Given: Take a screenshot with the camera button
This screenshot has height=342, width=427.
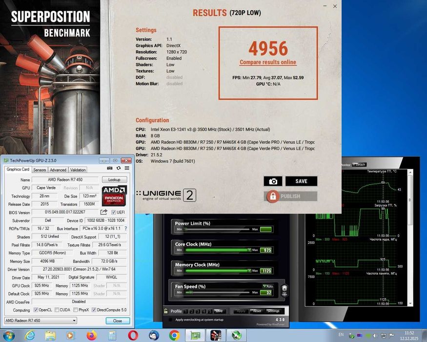Looking at the screenshot, I should [273, 181].
